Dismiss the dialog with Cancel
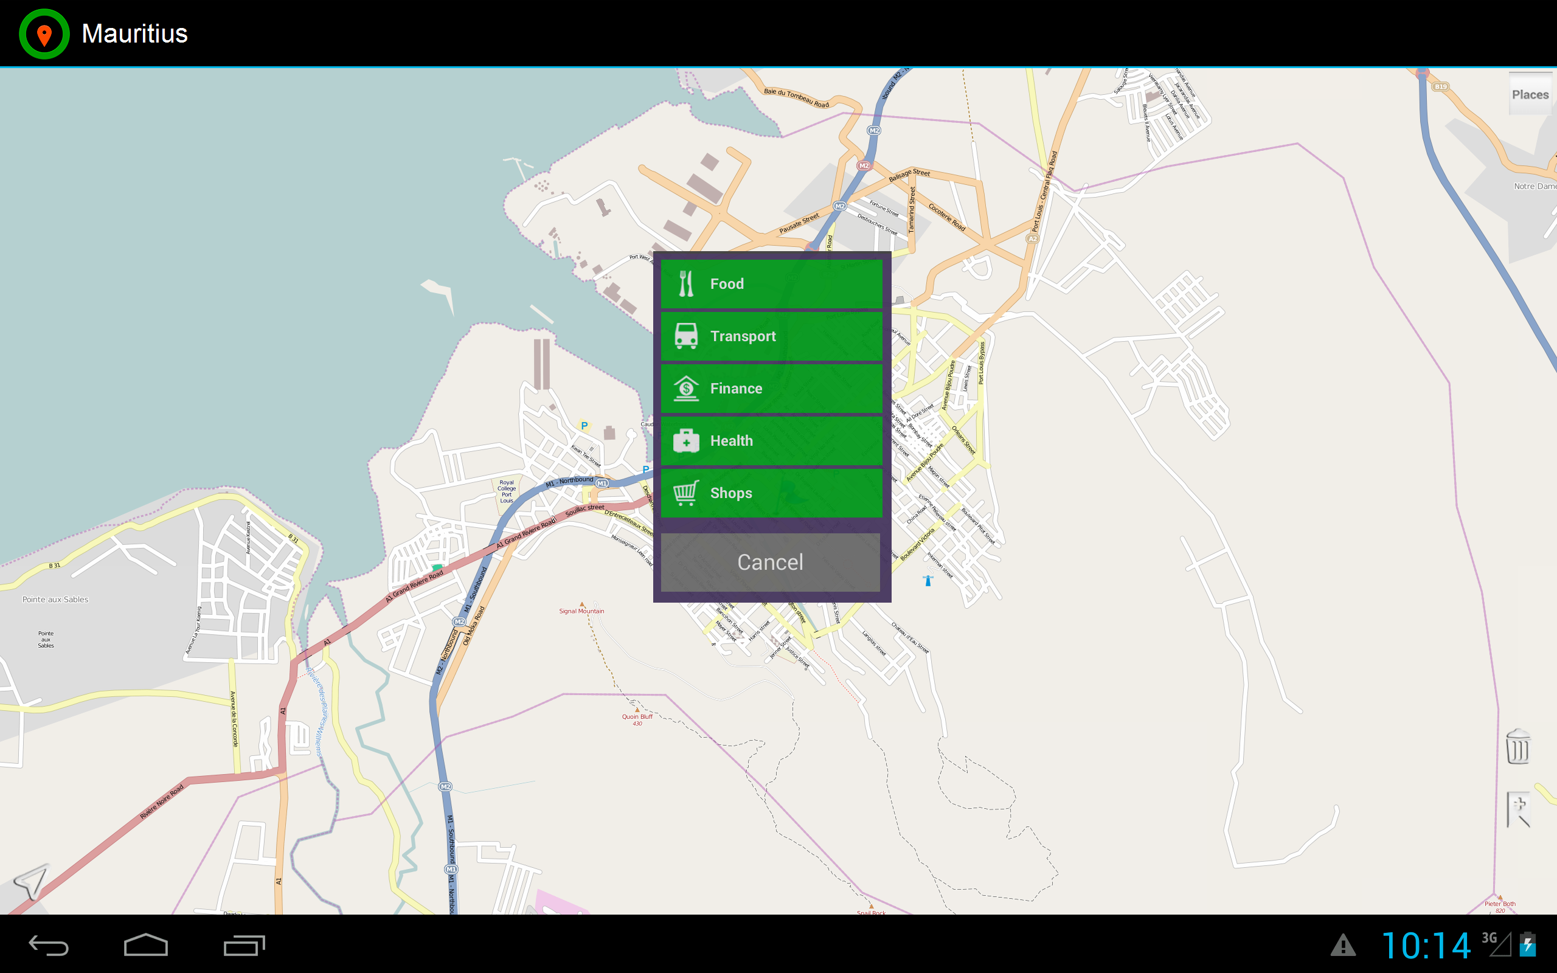The image size is (1557, 973). point(770,561)
